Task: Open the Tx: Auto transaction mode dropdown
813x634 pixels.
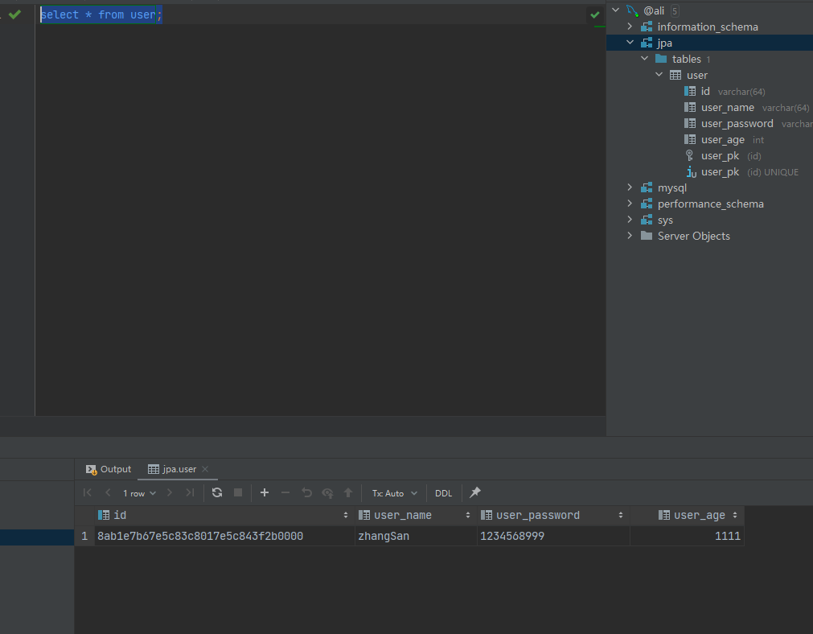Action: tap(395, 493)
